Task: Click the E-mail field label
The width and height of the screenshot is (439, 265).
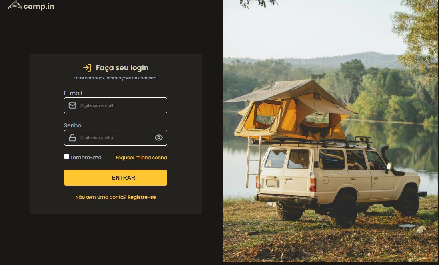Action: click(73, 93)
